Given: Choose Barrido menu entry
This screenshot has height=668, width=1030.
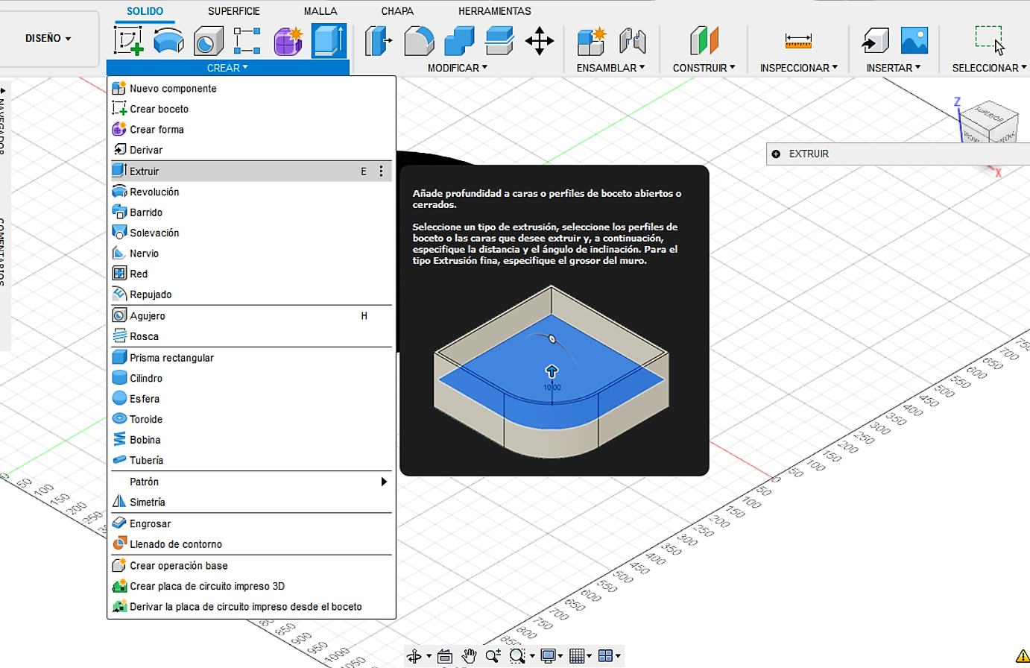Looking at the screenshot, I should pos(251,212).
